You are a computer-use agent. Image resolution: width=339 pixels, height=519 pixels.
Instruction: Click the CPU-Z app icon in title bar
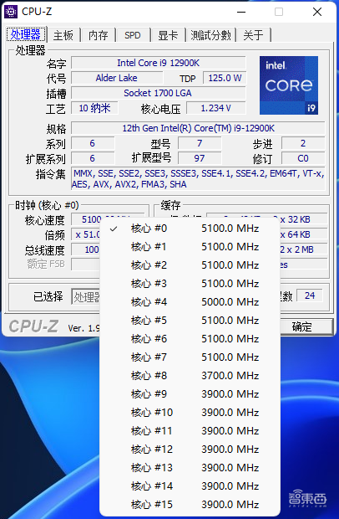[10, 12]
